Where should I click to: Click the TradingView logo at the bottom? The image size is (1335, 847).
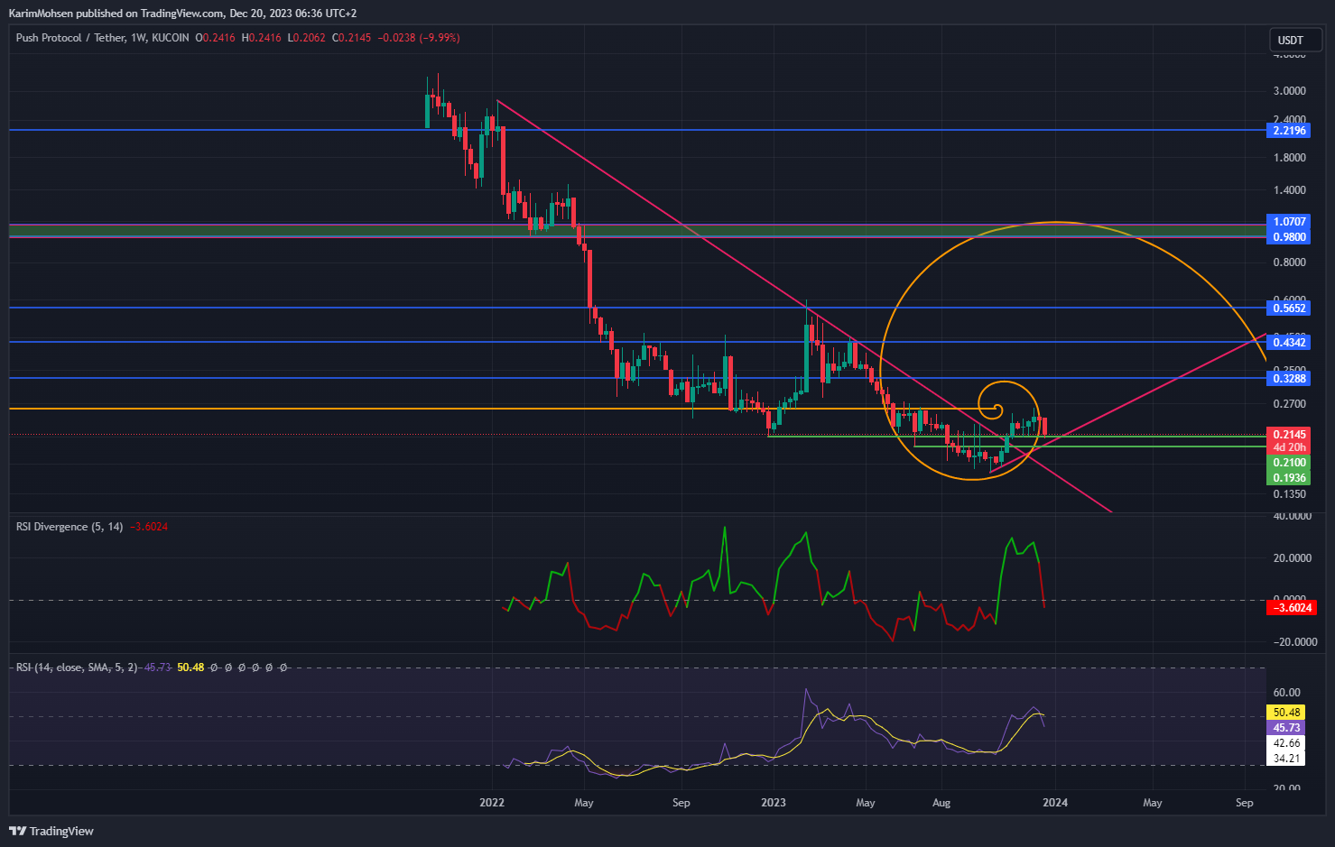[51, 831]
